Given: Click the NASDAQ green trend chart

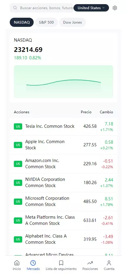Looking at the screenshot, I should point(63,81).
